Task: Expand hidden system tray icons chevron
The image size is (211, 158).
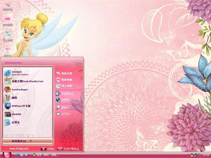Action: coord(188,155)
